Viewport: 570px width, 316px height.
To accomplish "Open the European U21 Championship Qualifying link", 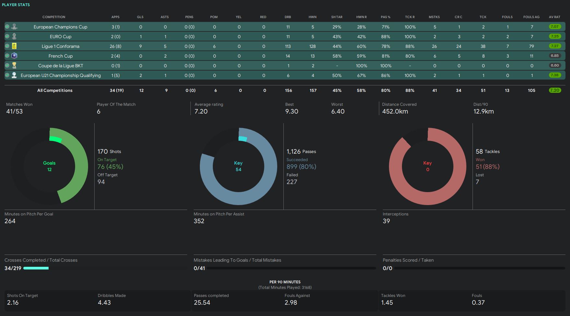I will click(61, 75).
